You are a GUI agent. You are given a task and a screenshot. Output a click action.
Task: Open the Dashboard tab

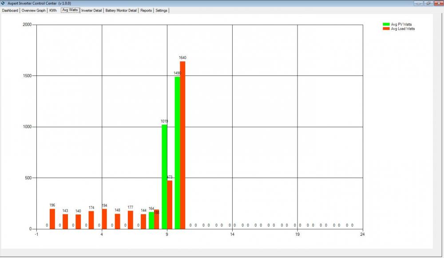[x=10, y=11]
